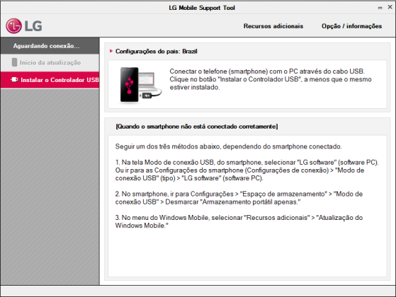This screenshot has height=297, width=396.
Task: Open the Opção / informações menu
Action: click(x=351, y=26)
